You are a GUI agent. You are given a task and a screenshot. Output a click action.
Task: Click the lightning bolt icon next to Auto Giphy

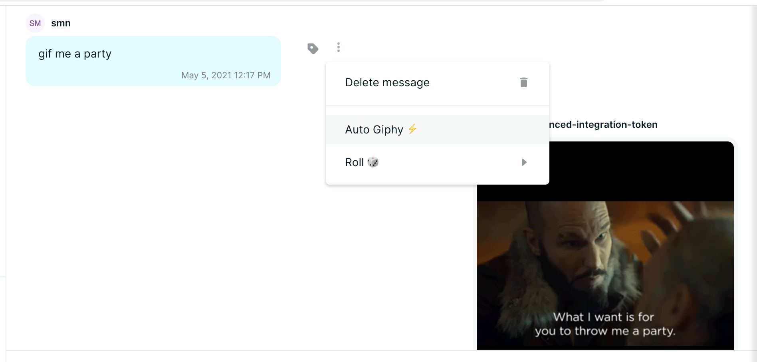pyautogui.click(x=412, y=129)
